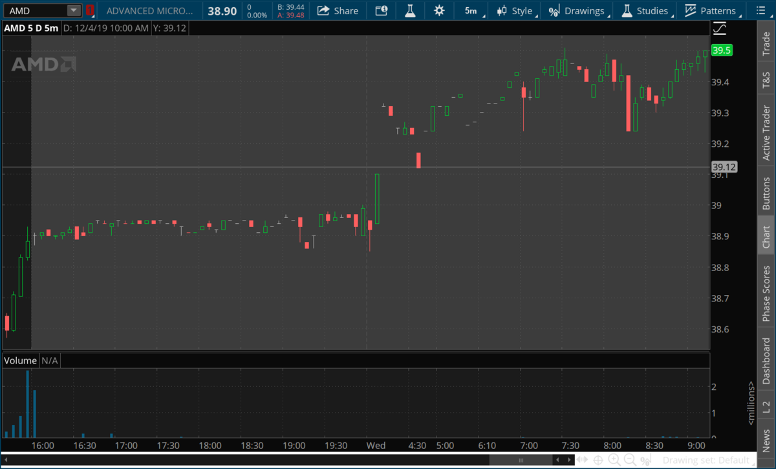Screen dimensions: 776x469
Task: Change the 5m timeframe selector
Action: tap(471, 10)
